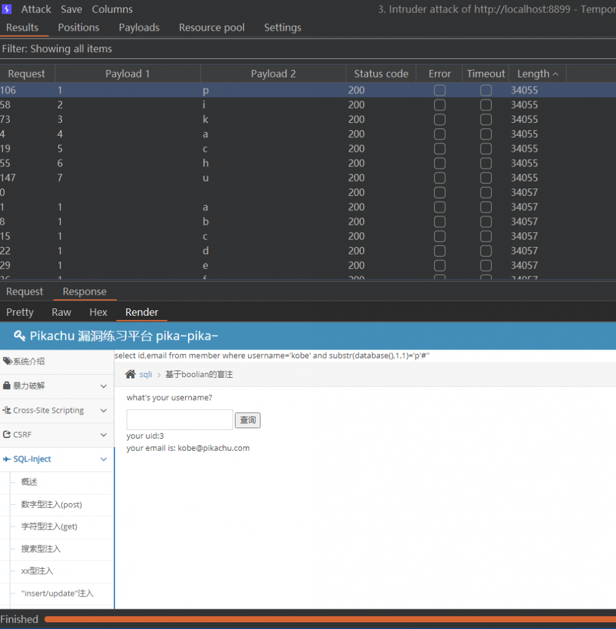616x629 pixels.
Task: Collapse the SQL-Inject section chevron
Action: tap(103, 459)
